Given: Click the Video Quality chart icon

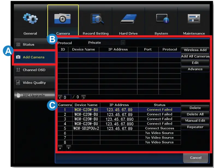Looking at the screenshot, I should tap(18, 82).
